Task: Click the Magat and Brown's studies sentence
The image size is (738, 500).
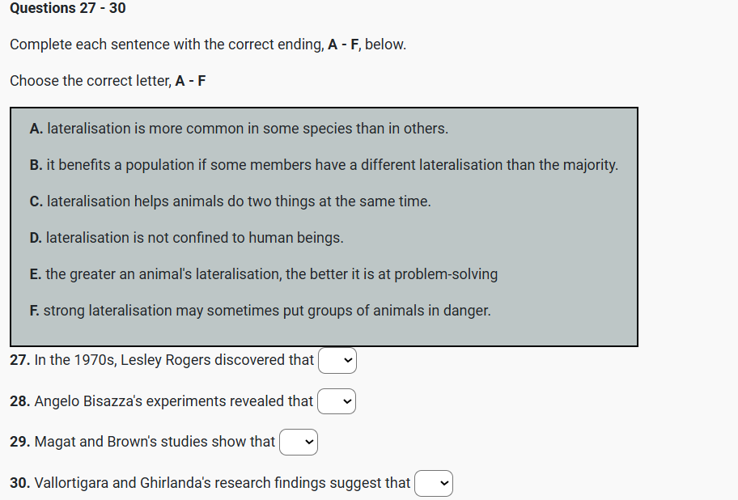Action: pos(155,442)
